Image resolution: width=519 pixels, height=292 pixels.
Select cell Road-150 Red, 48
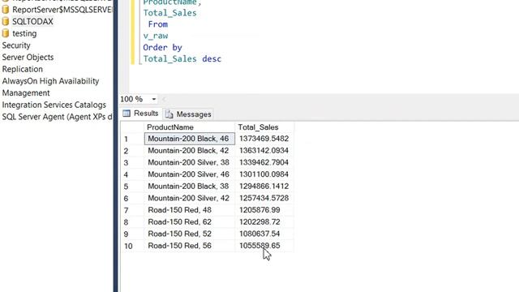click(x=189, y=210)
